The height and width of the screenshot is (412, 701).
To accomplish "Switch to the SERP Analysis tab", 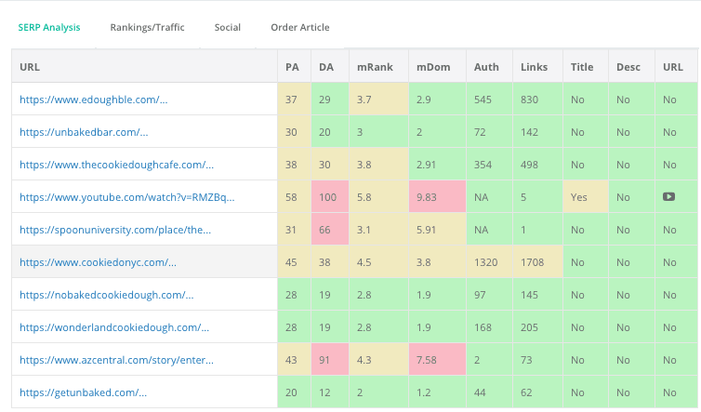I will coord(49,27).
